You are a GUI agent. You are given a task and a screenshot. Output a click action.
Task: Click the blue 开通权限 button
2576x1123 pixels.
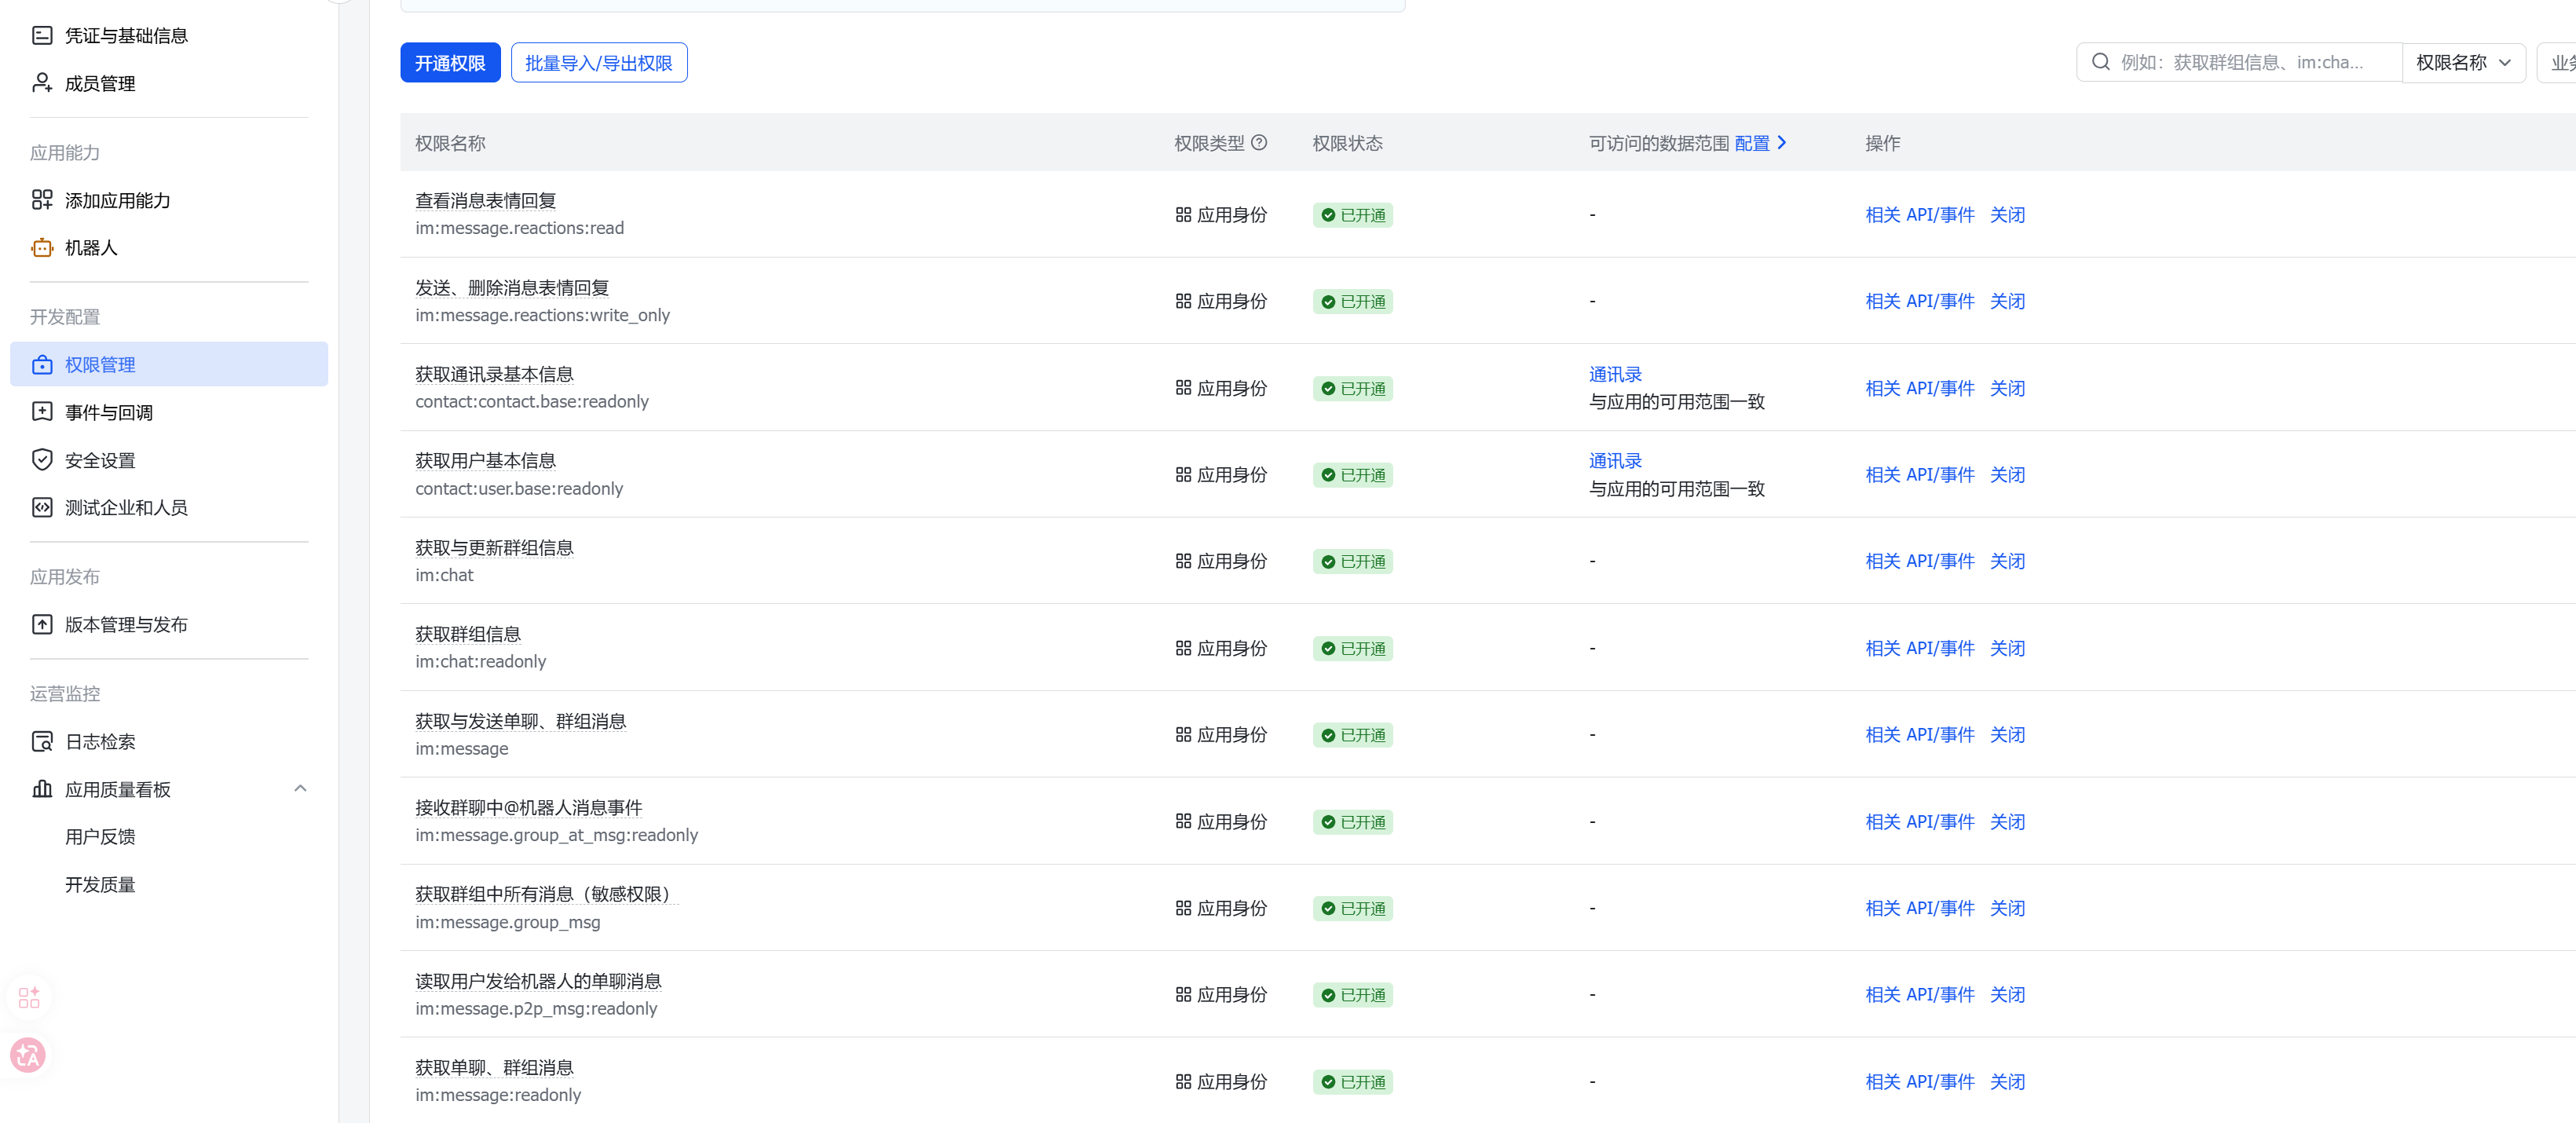click(450, 63)
